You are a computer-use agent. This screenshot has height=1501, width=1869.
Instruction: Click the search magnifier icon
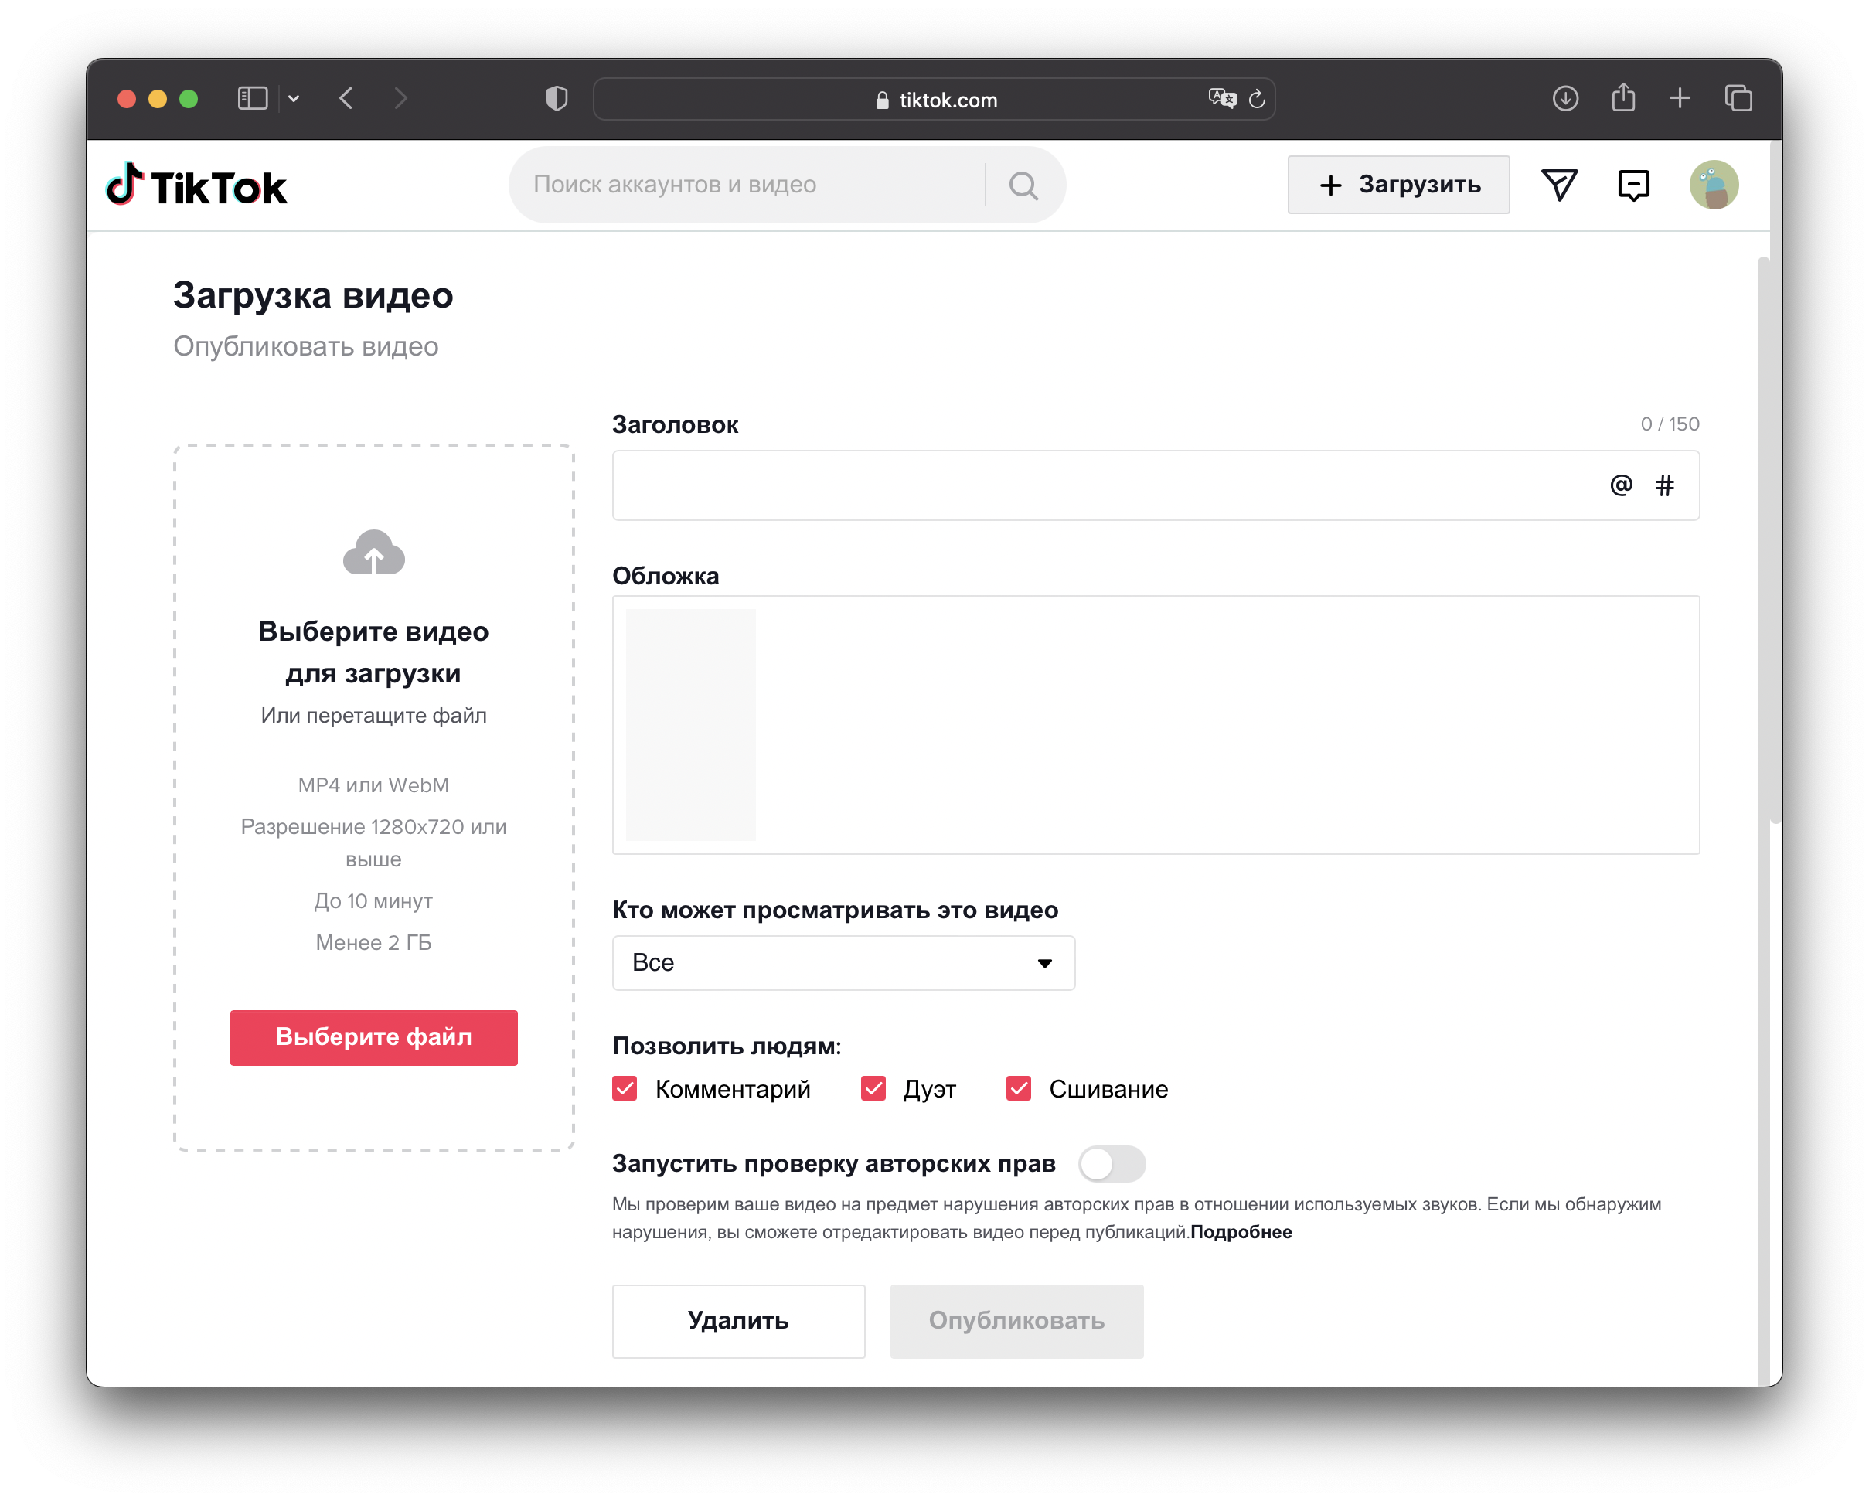tap(1023, 185)
